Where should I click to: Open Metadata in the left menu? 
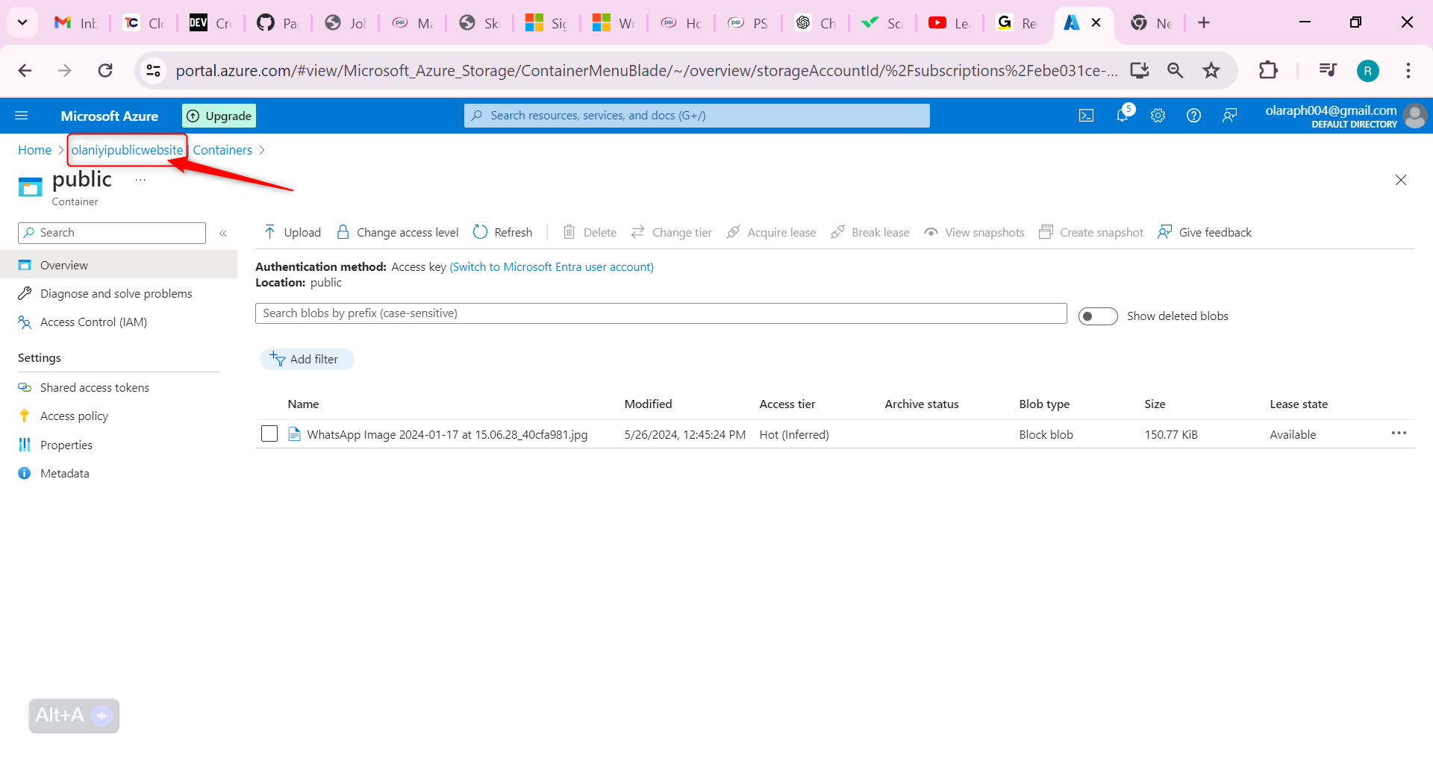tap(64, 473)
